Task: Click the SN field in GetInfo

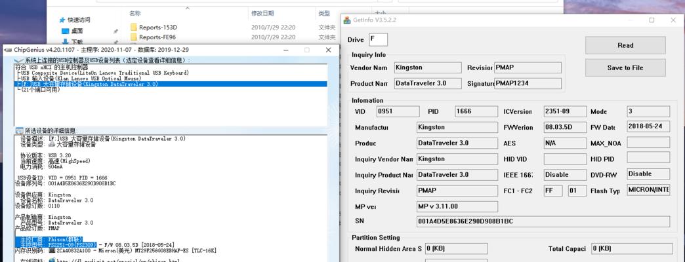Action: (x=543, y=221)
